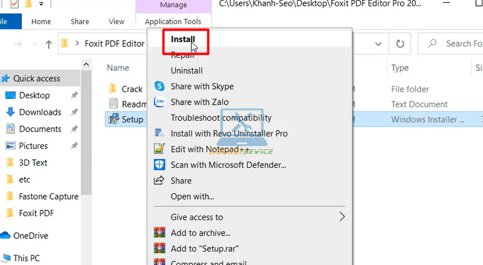Open the Crack folder in file list
The height and width of the screenshot is (265, 483).
coord(132,89)
